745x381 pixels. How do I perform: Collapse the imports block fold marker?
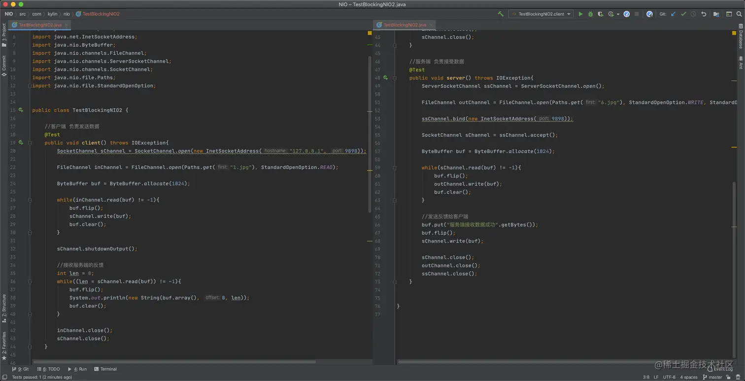click(x=30, y=86)
